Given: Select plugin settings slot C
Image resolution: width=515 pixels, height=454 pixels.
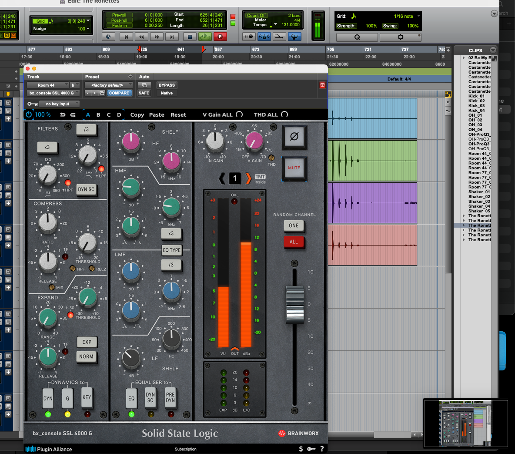Looking at the screenshot, I should 109,115.
